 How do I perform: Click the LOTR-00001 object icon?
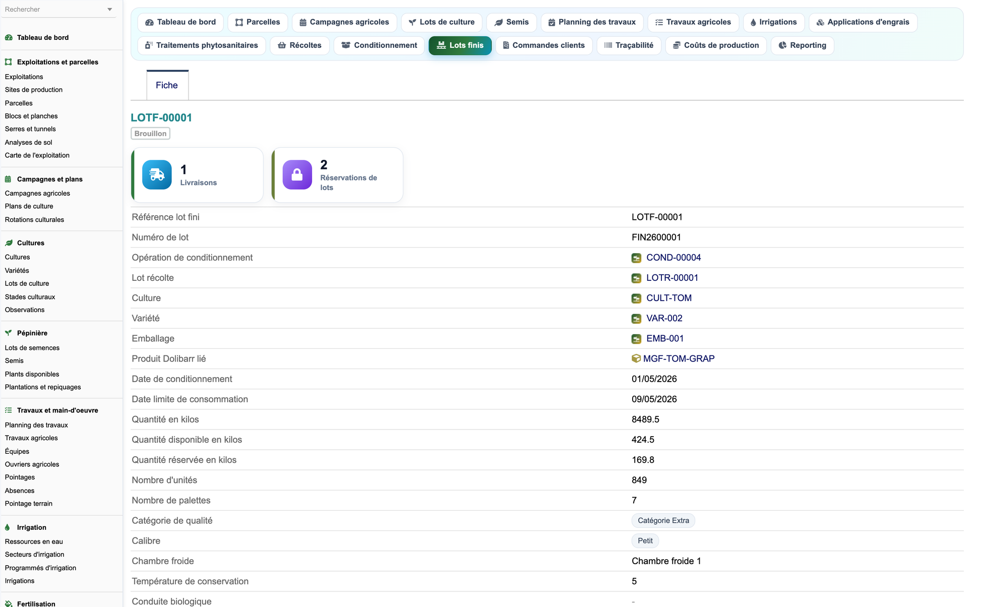(636, 278)
